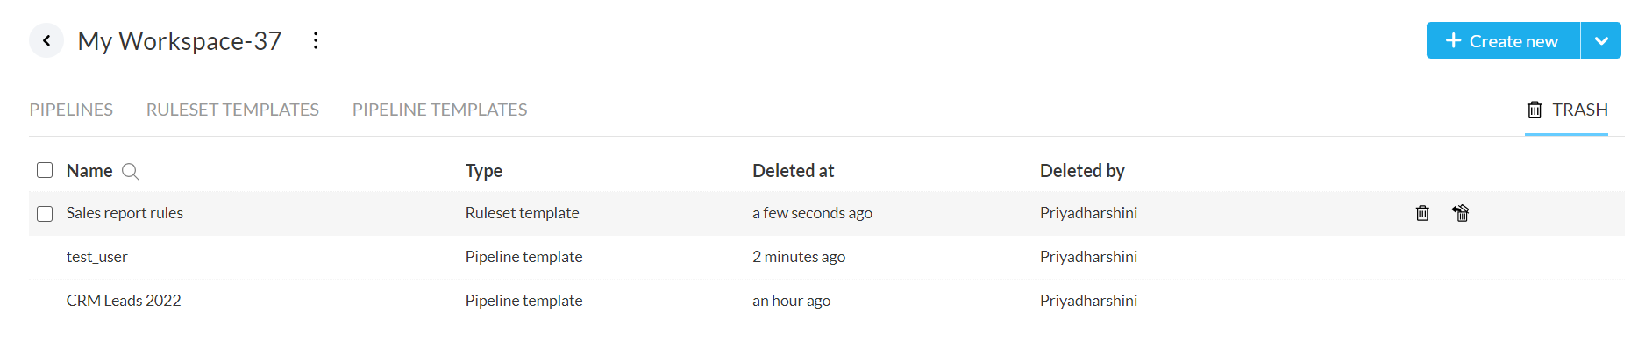Screen dimensions: 1638x355
Task: Click the Sales report rules name
Action: [x=125, y=213]
